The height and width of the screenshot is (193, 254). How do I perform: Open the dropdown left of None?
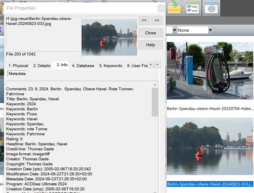tap(174, 30)
